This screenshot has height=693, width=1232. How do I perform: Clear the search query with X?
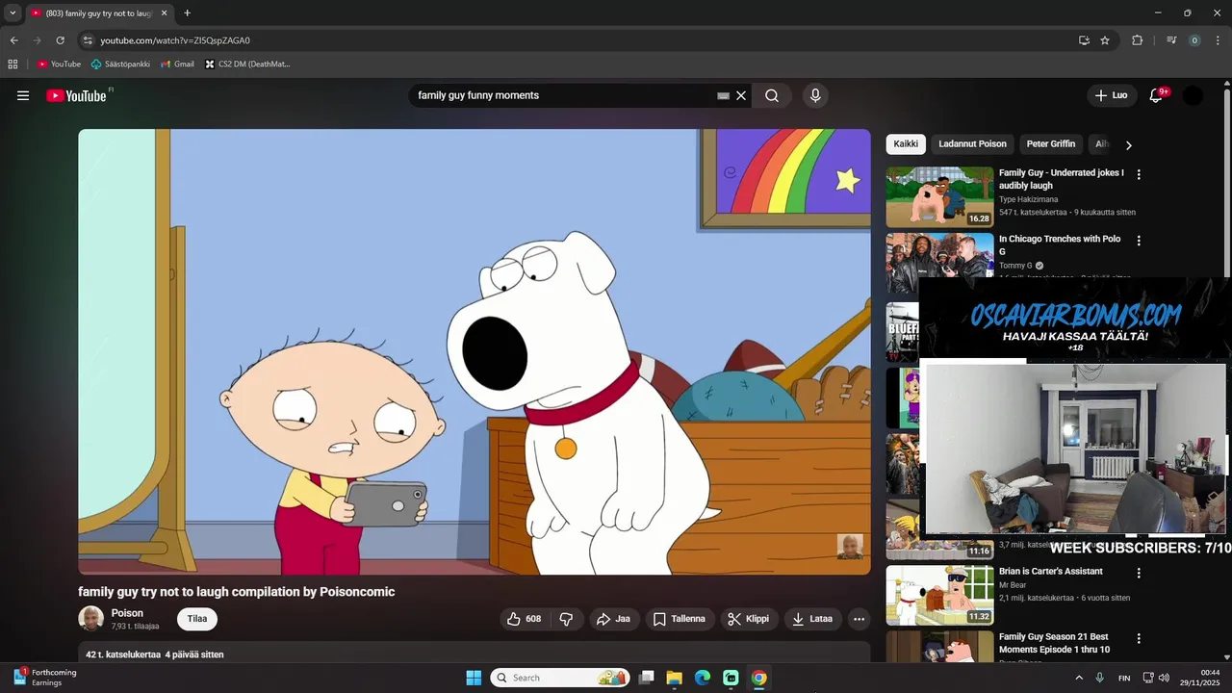coord(741,95)
